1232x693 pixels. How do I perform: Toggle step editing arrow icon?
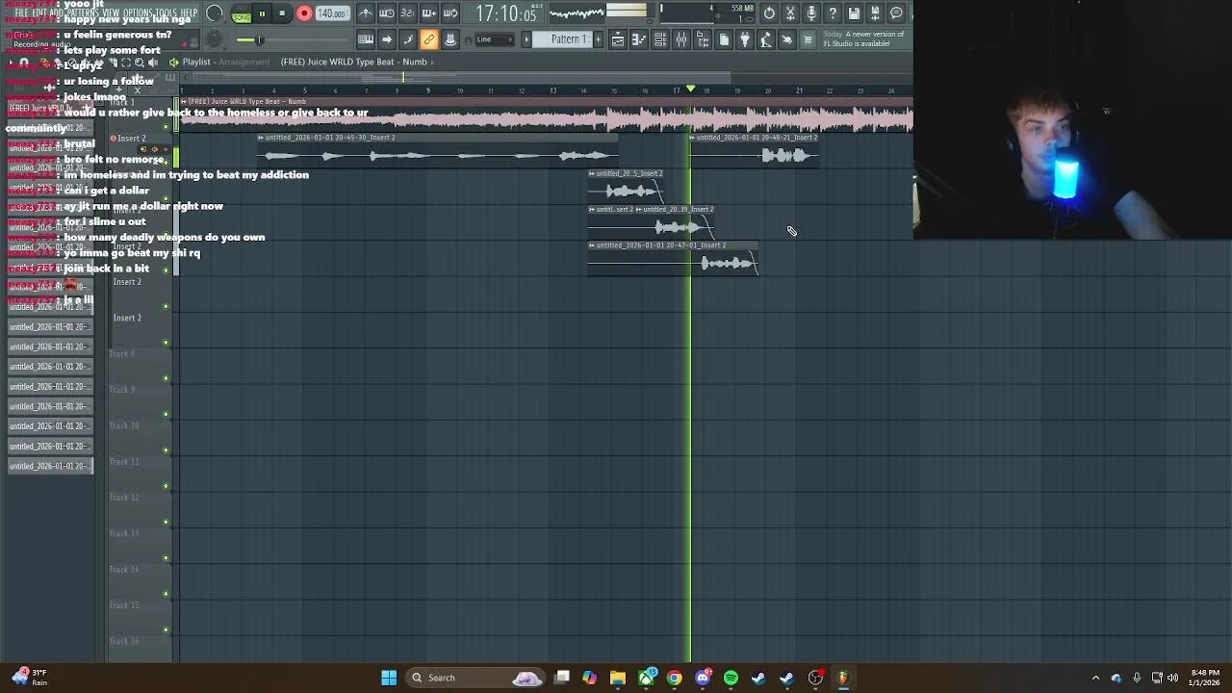pyautogui.click(x=387, y=39)
